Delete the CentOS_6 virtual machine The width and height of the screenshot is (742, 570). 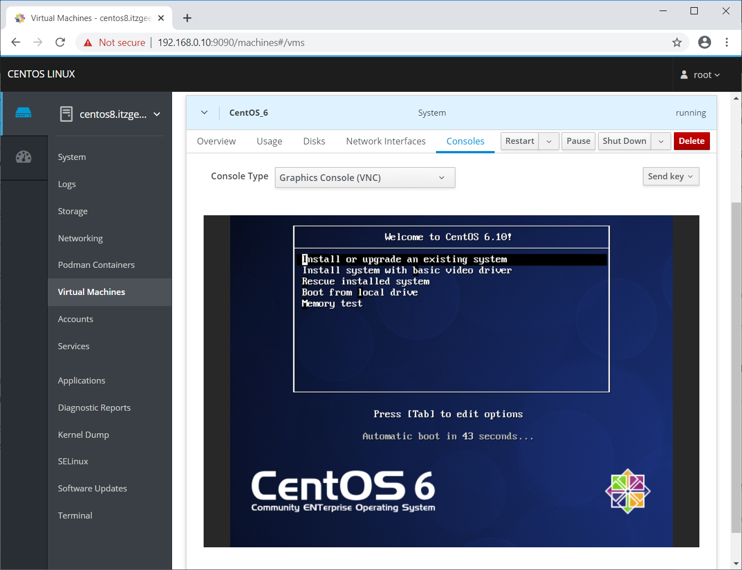(x=692, y=141)
